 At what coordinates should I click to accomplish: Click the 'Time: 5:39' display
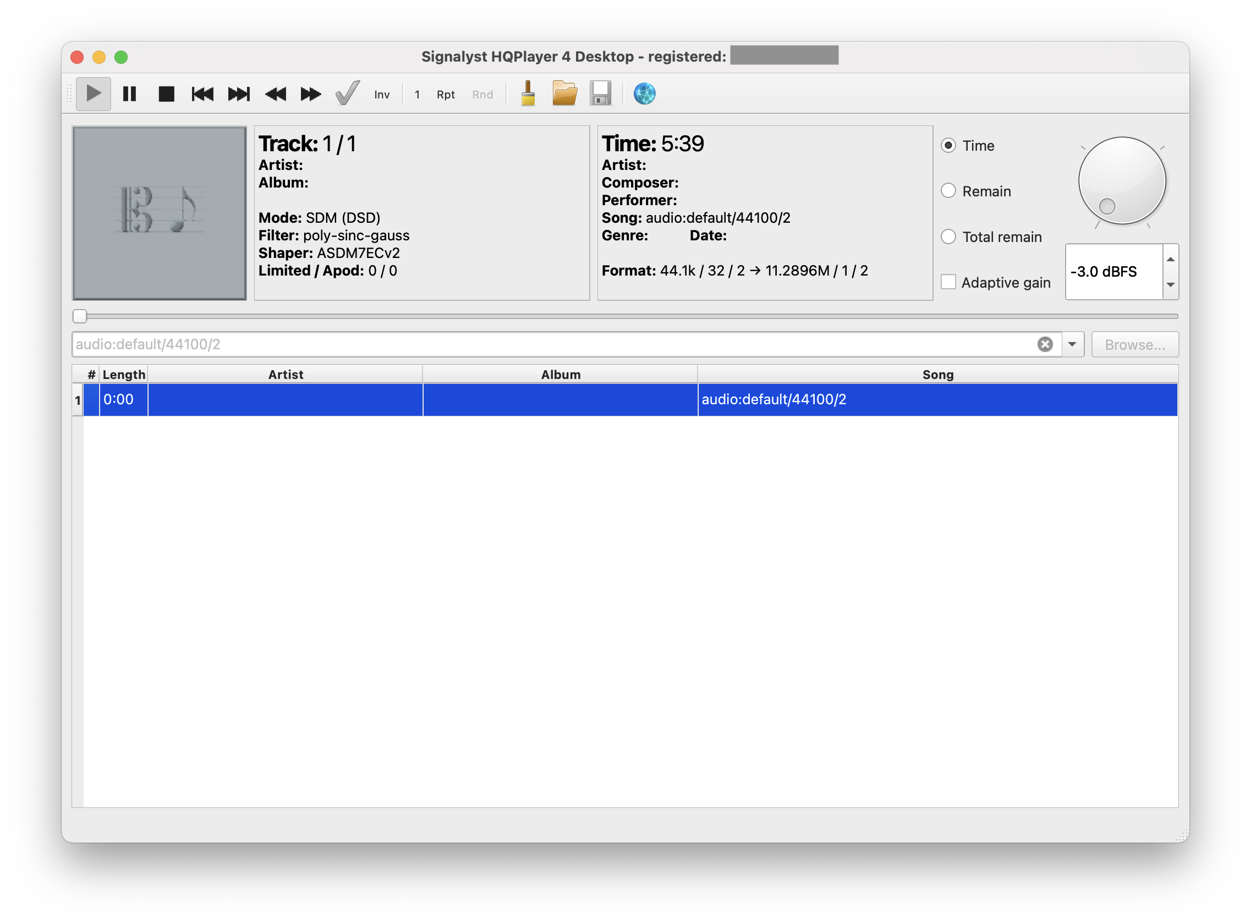(x=653, y=144)
